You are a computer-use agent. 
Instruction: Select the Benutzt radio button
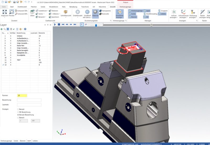pos(18,109)
